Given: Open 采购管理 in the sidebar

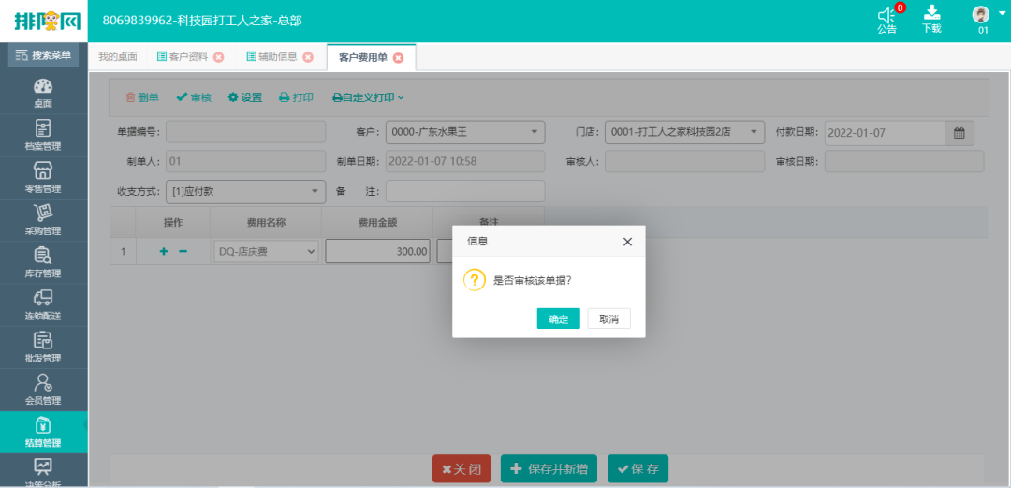Looking at the screenshot, I should (x=43, y=218).
